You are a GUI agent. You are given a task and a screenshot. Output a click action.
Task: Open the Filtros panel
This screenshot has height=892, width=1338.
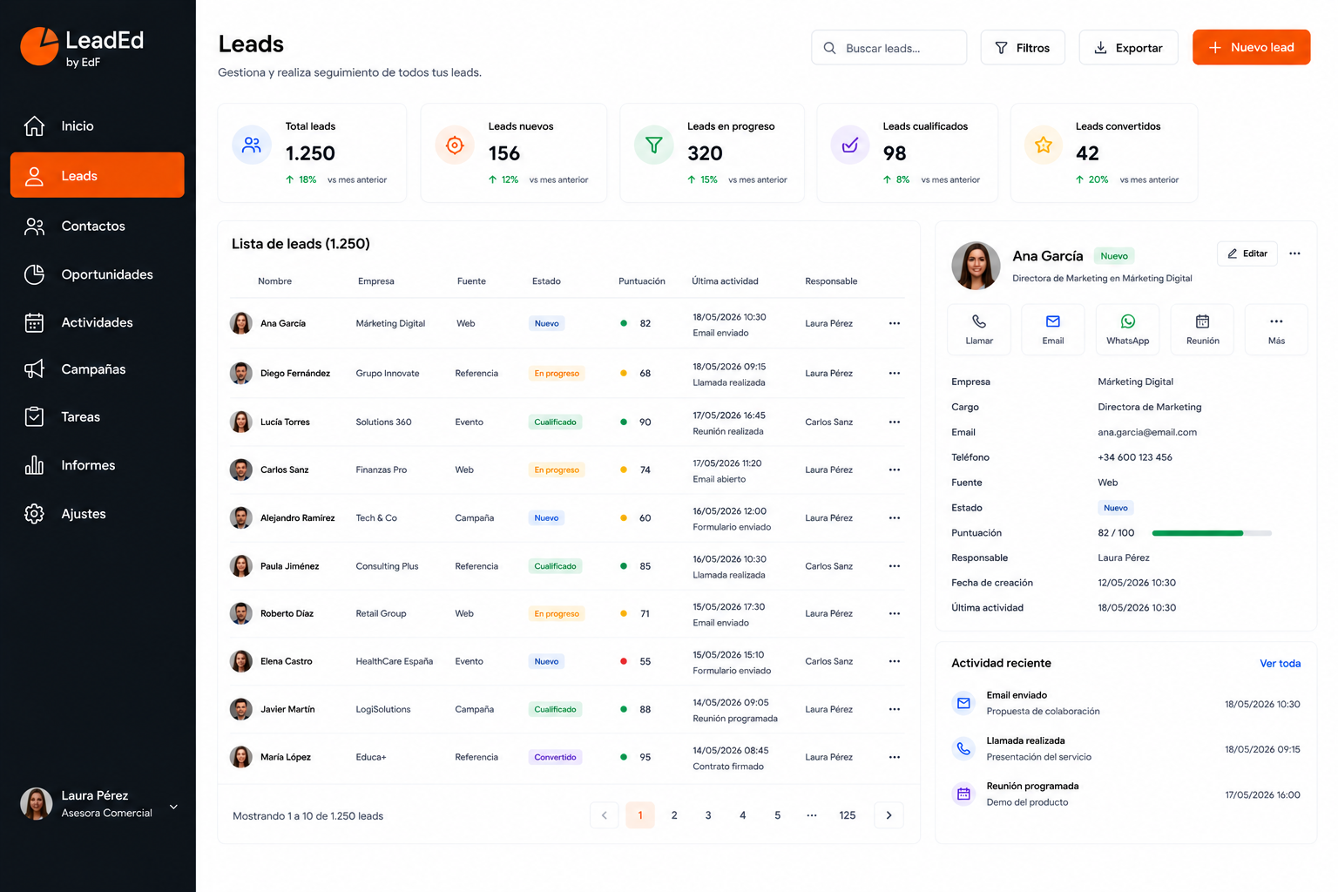[1023, 48]
